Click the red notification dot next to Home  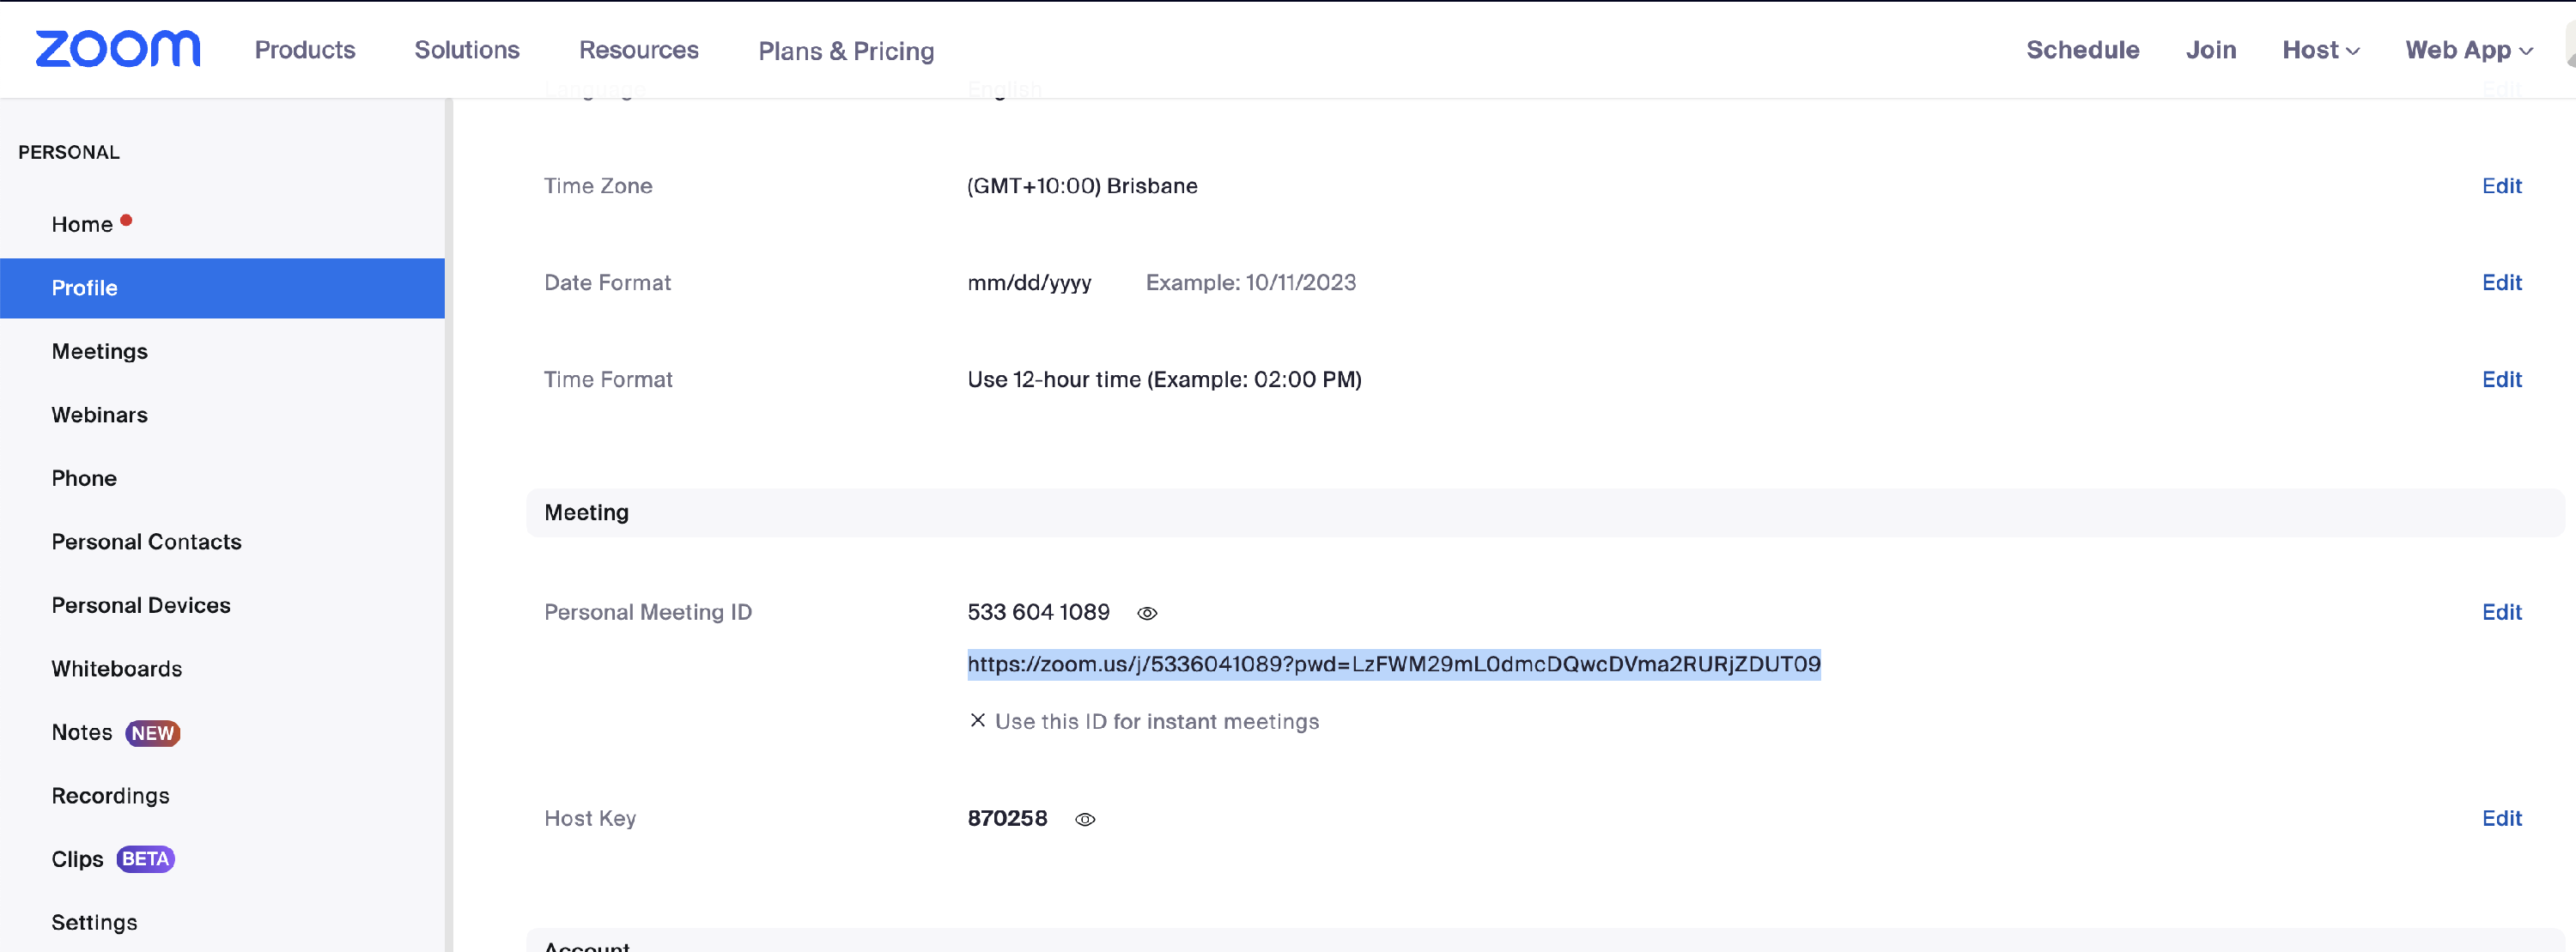coord(126,220)
